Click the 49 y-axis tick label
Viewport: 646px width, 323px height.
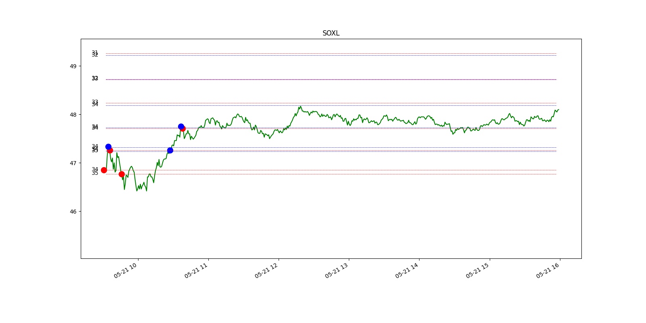coord(73,66)
